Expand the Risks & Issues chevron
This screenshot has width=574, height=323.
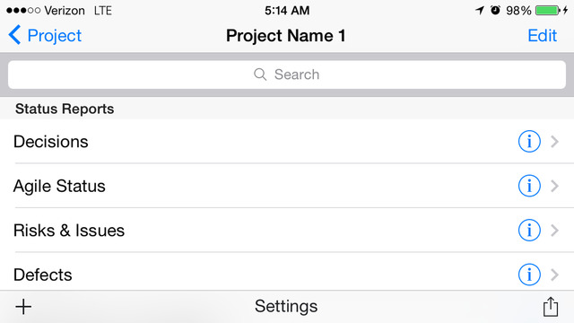[x=555, y=230]
